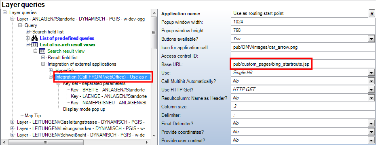Select Key - NAMEPGISNEU tree item
The width and height of the screenshot is (376, 145).
tap(108, 103)
